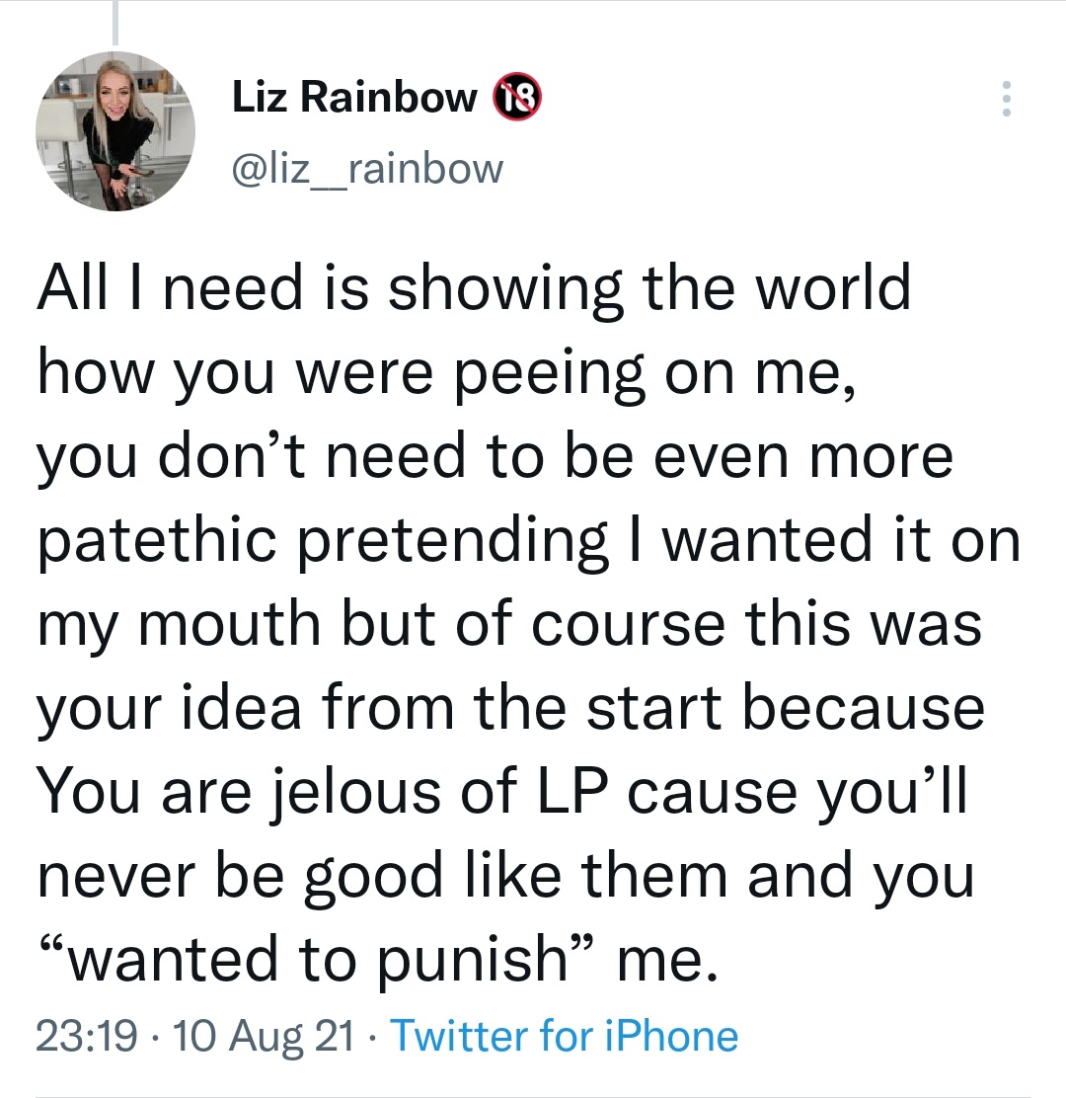This screenshot has width=1066, height=1098.
Task: Click the opening words "All I need"
Action: 178,288
